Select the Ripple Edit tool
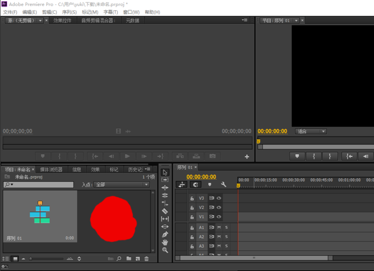 [165, 188]
